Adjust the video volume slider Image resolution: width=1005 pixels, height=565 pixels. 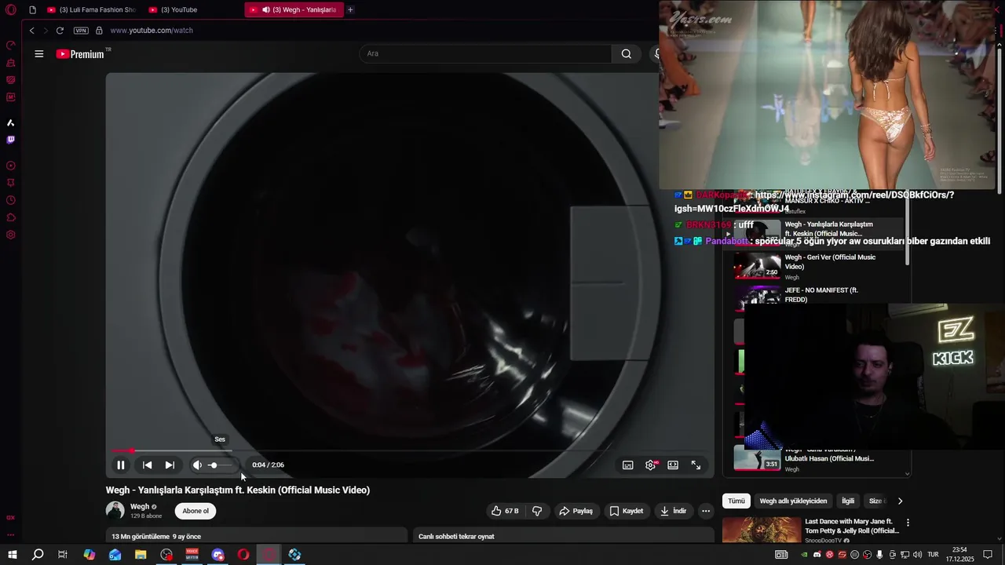[220, 465]
